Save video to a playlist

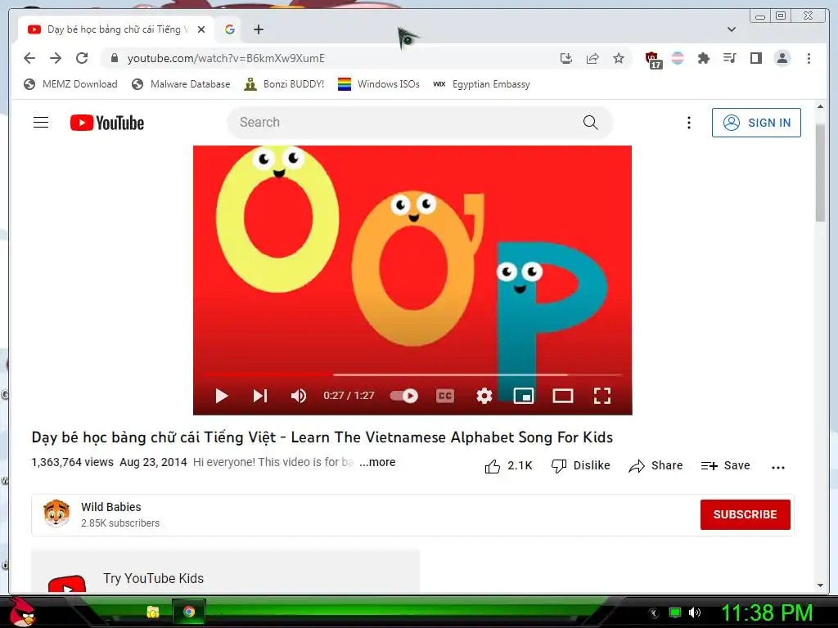tap(725, 465)
